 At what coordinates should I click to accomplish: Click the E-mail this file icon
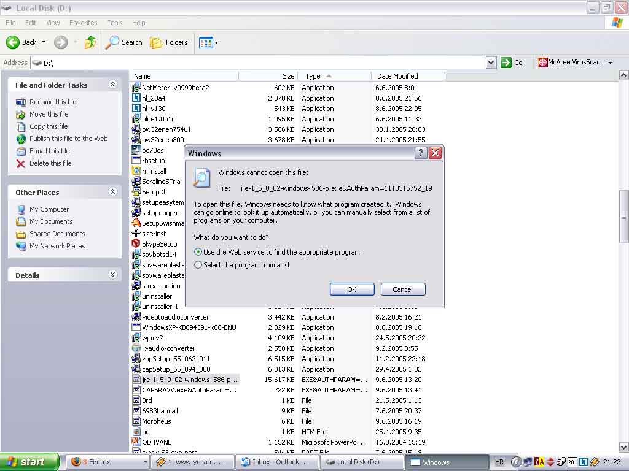coord(21,151)
